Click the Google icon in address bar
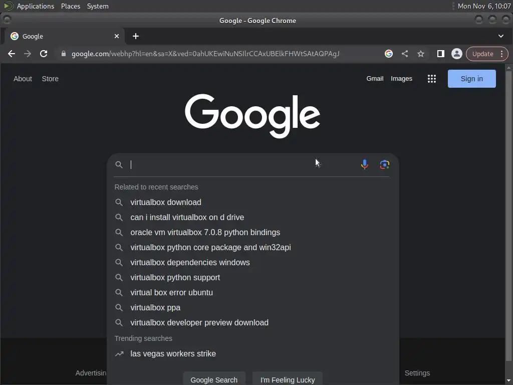 pos(389,54)
